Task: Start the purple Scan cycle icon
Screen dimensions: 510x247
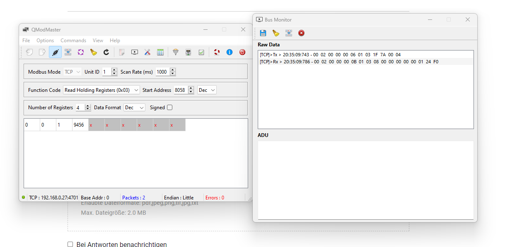Action: click(x=81, y=52)
